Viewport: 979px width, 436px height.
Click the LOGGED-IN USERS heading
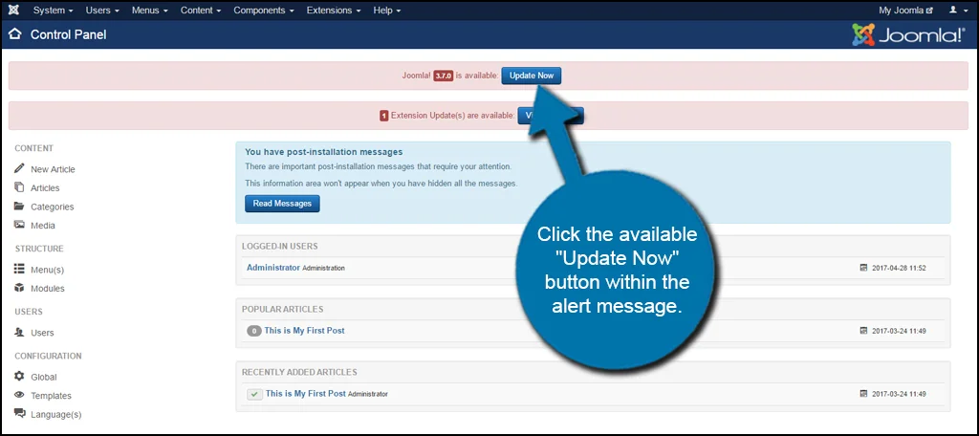tap(280, 246)
